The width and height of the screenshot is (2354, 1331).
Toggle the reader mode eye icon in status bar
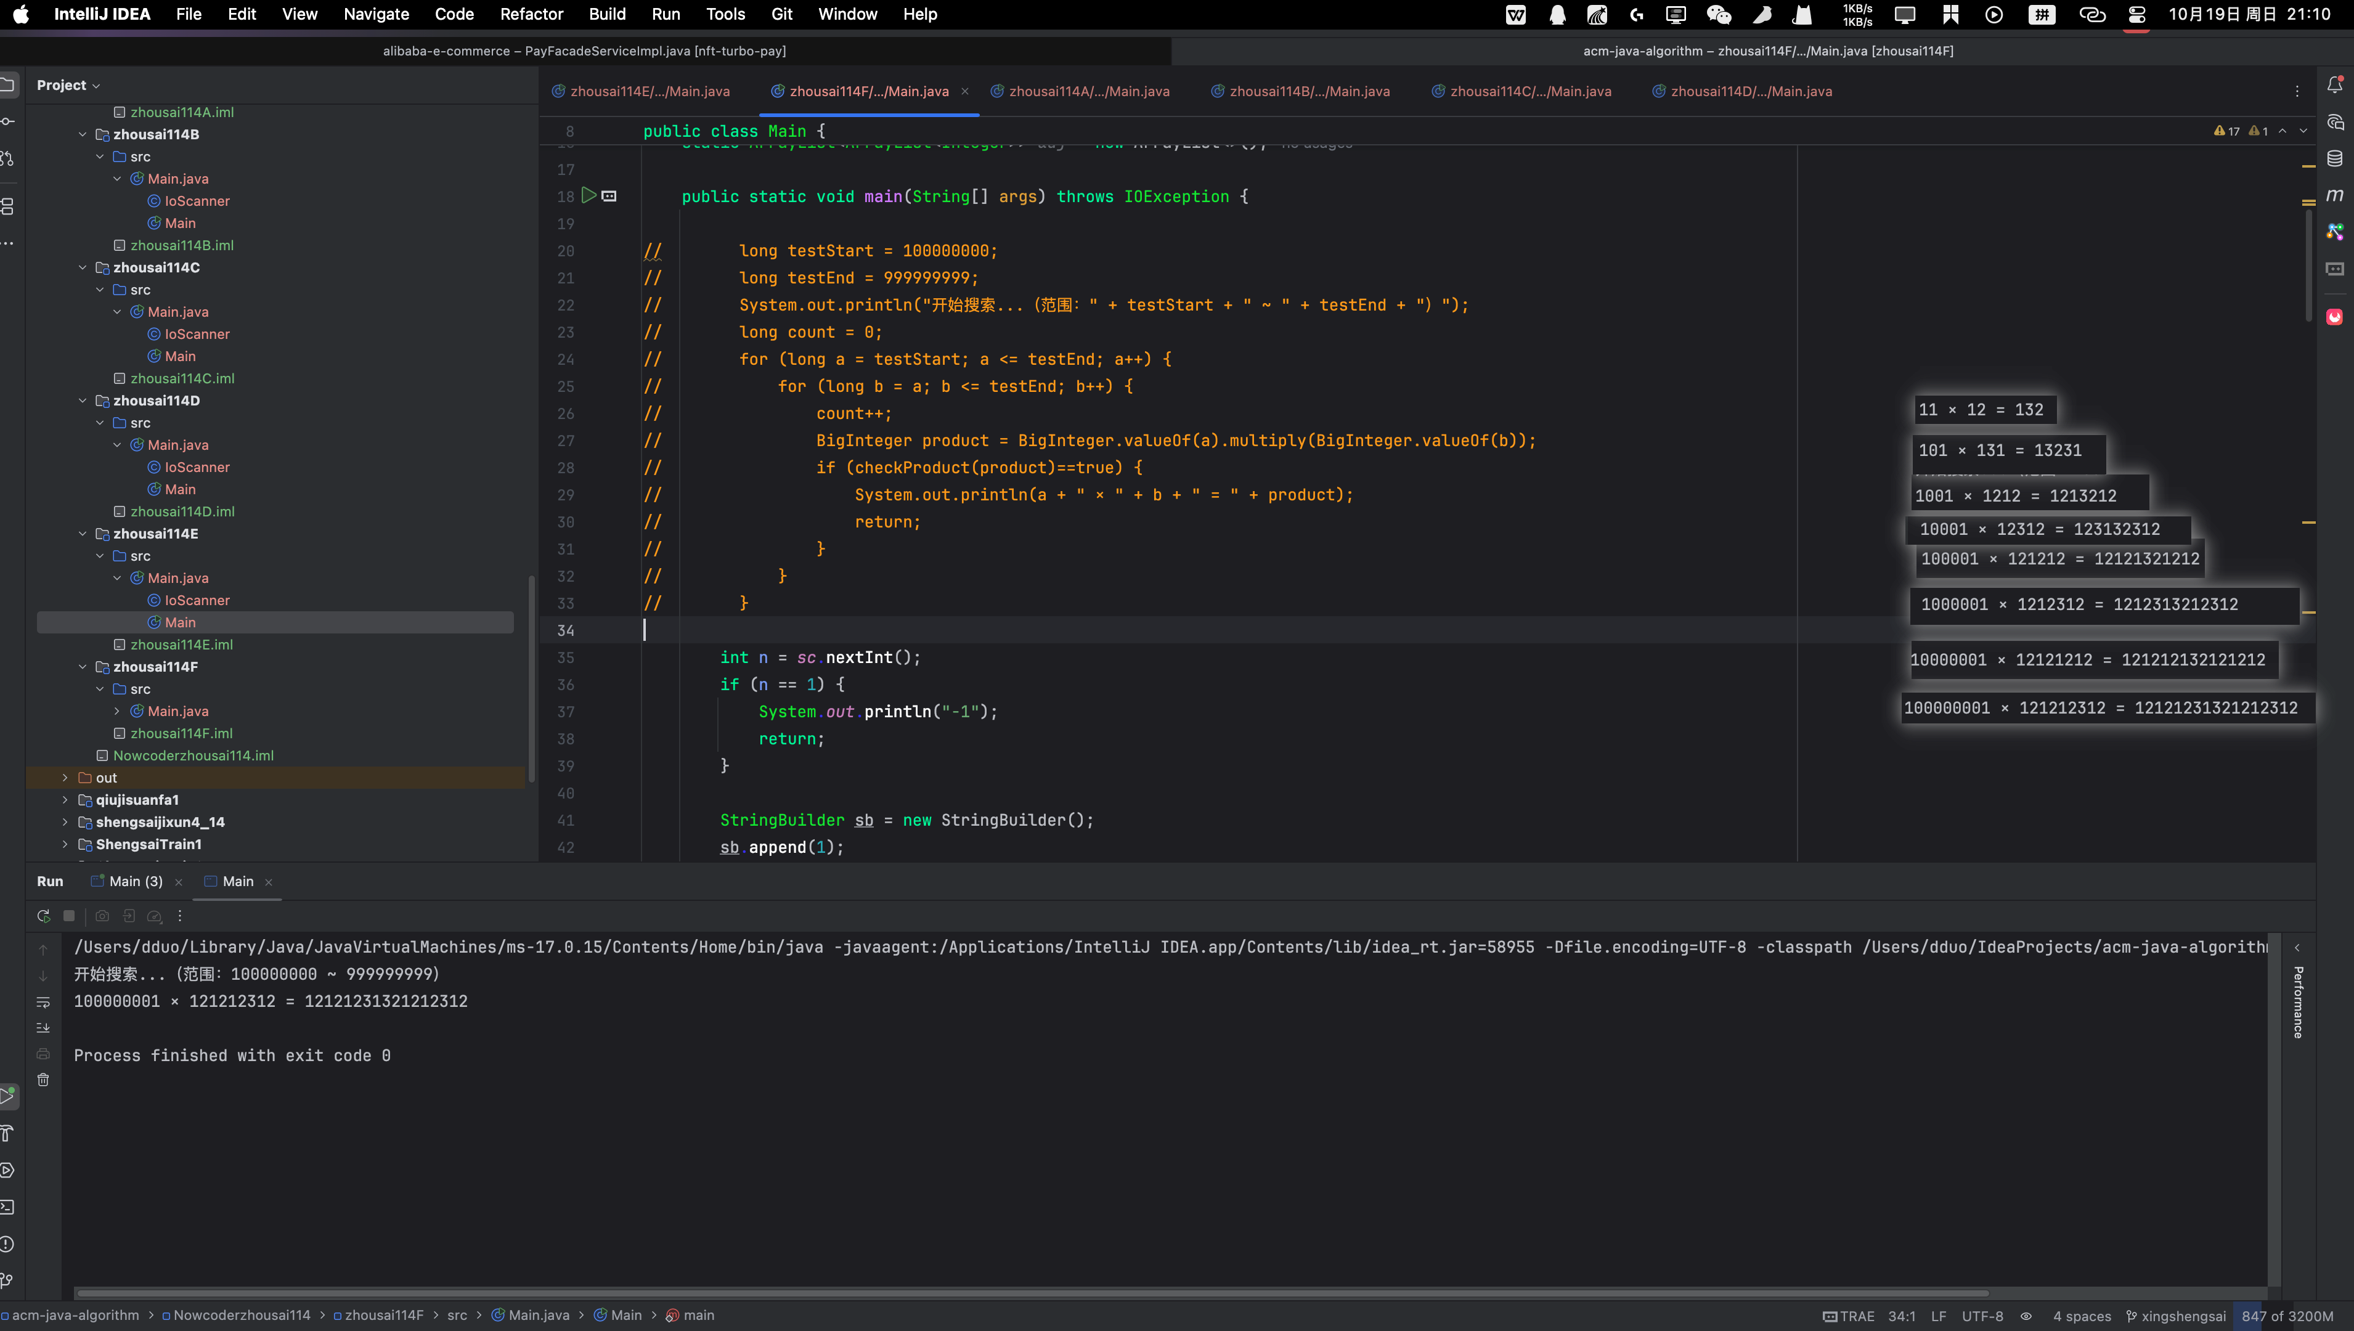pyautogui.click(x=2026, y=1316)
